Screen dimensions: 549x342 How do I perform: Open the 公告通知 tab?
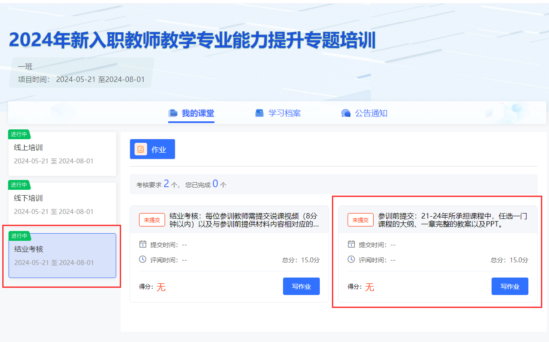coord(371,113)
